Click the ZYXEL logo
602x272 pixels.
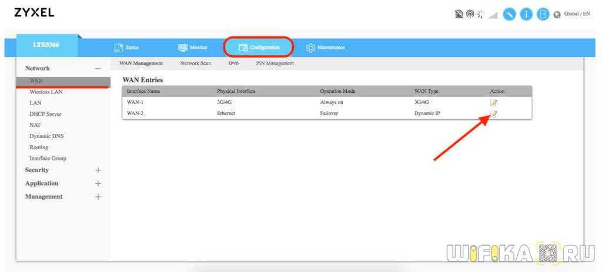pyautogui.click(x=34, y=12)
